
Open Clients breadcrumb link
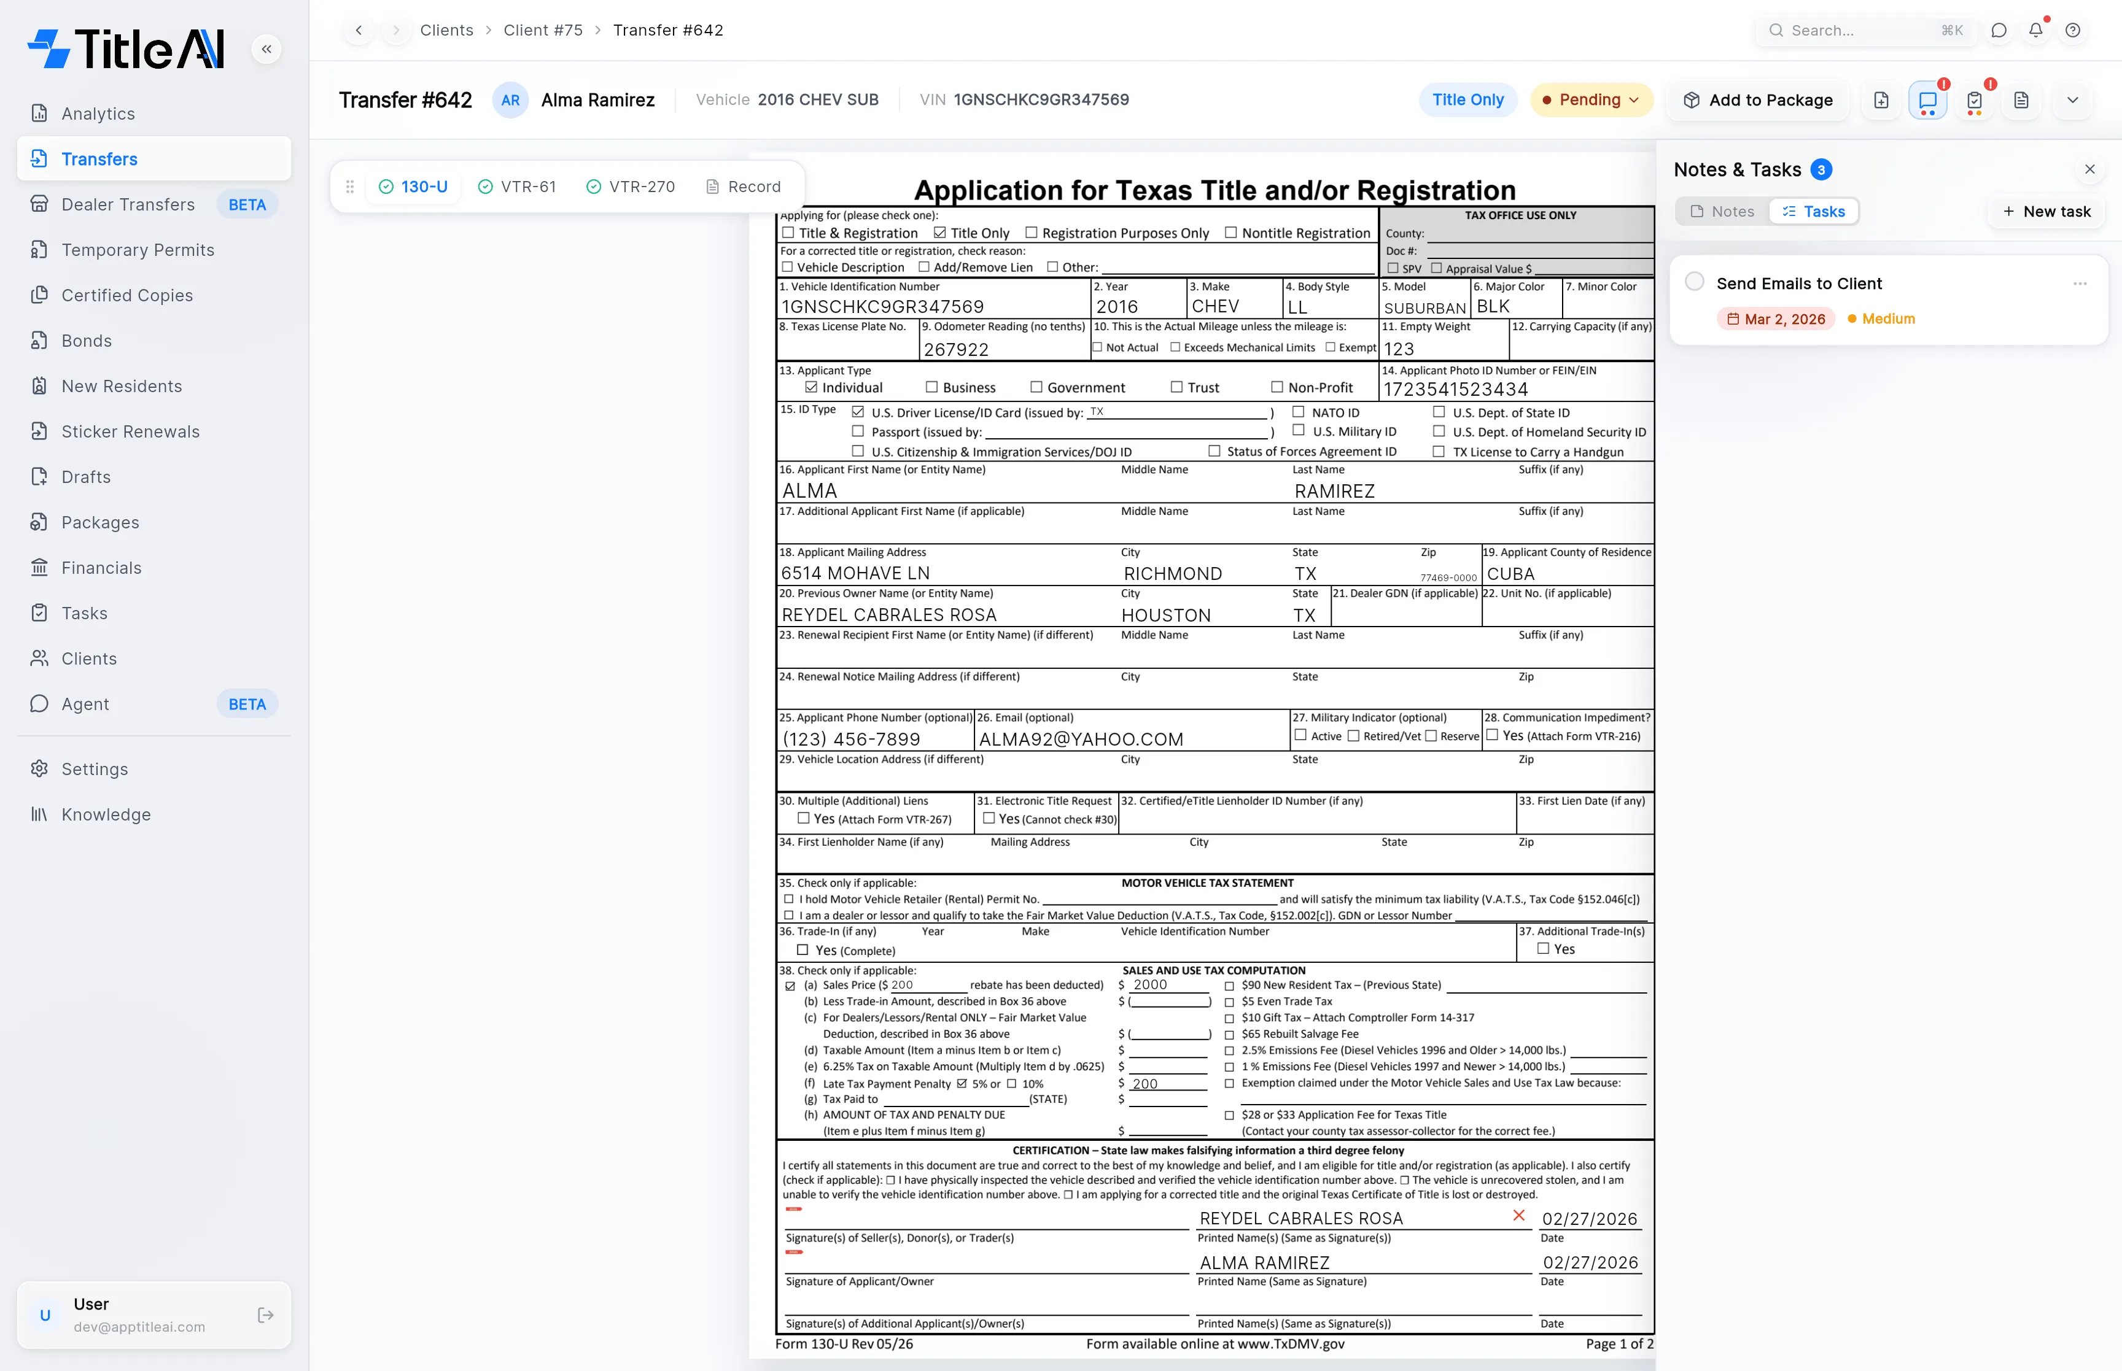[x=447, y=30]
